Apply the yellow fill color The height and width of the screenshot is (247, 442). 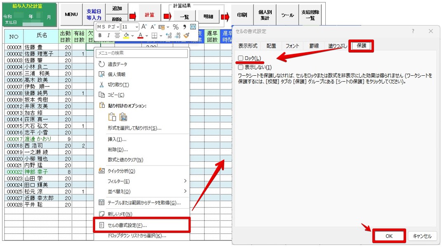pos(126,35)
